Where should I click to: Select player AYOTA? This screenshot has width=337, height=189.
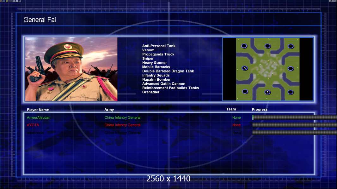click(33, 125)
